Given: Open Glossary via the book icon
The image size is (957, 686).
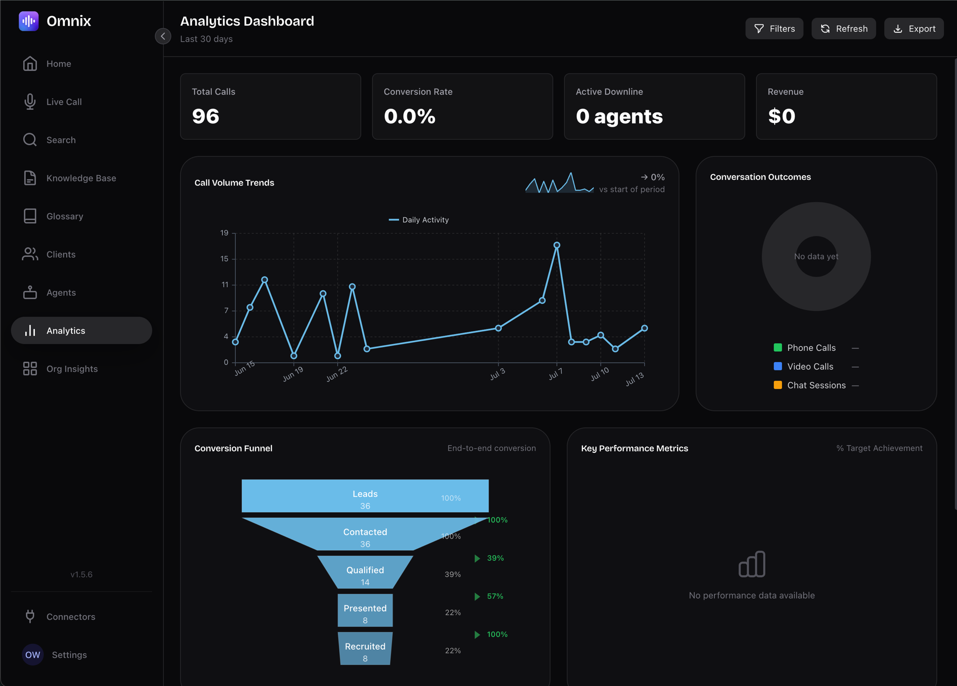Looking at the screenshot, I should point(30,216).
